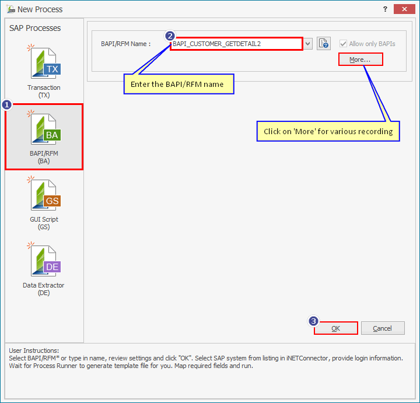Click the numbered step 3 badge

tap(314, 321)
